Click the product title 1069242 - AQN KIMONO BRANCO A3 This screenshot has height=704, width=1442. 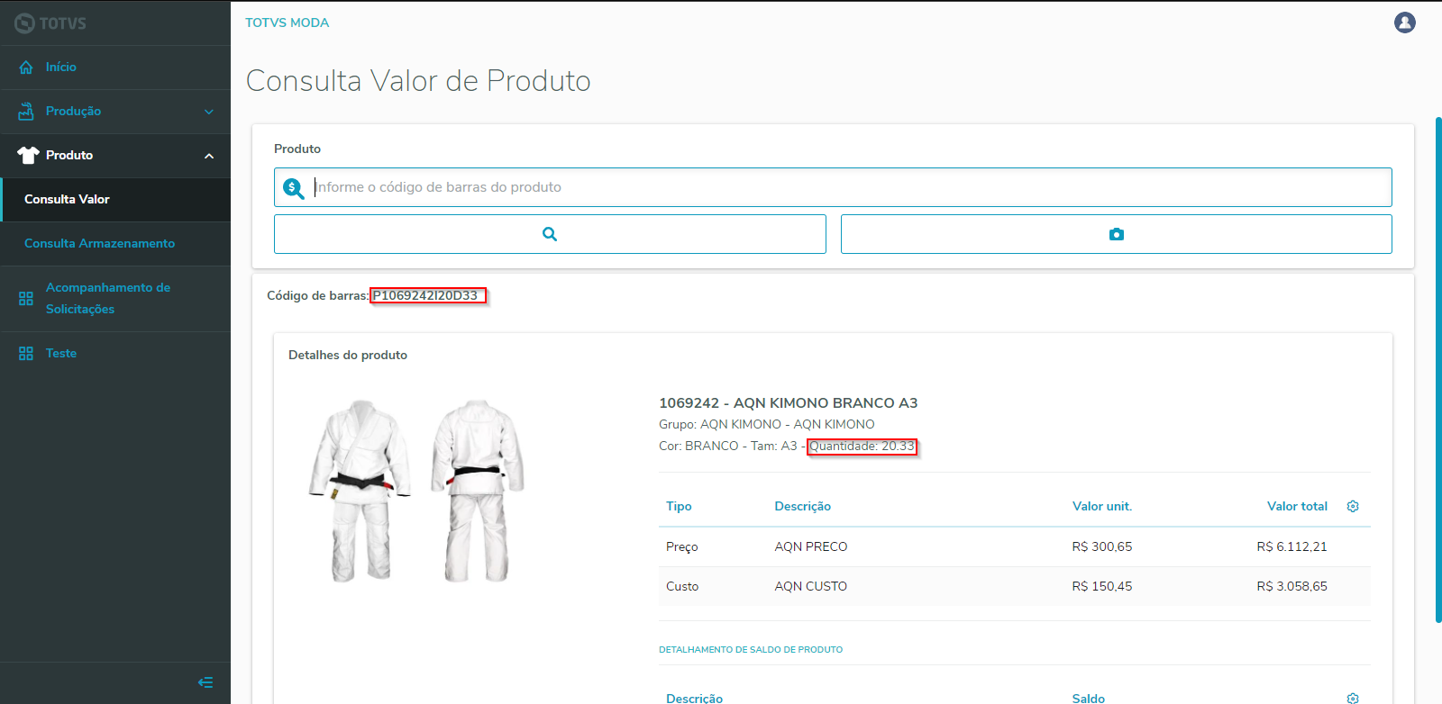pos(788,403)
